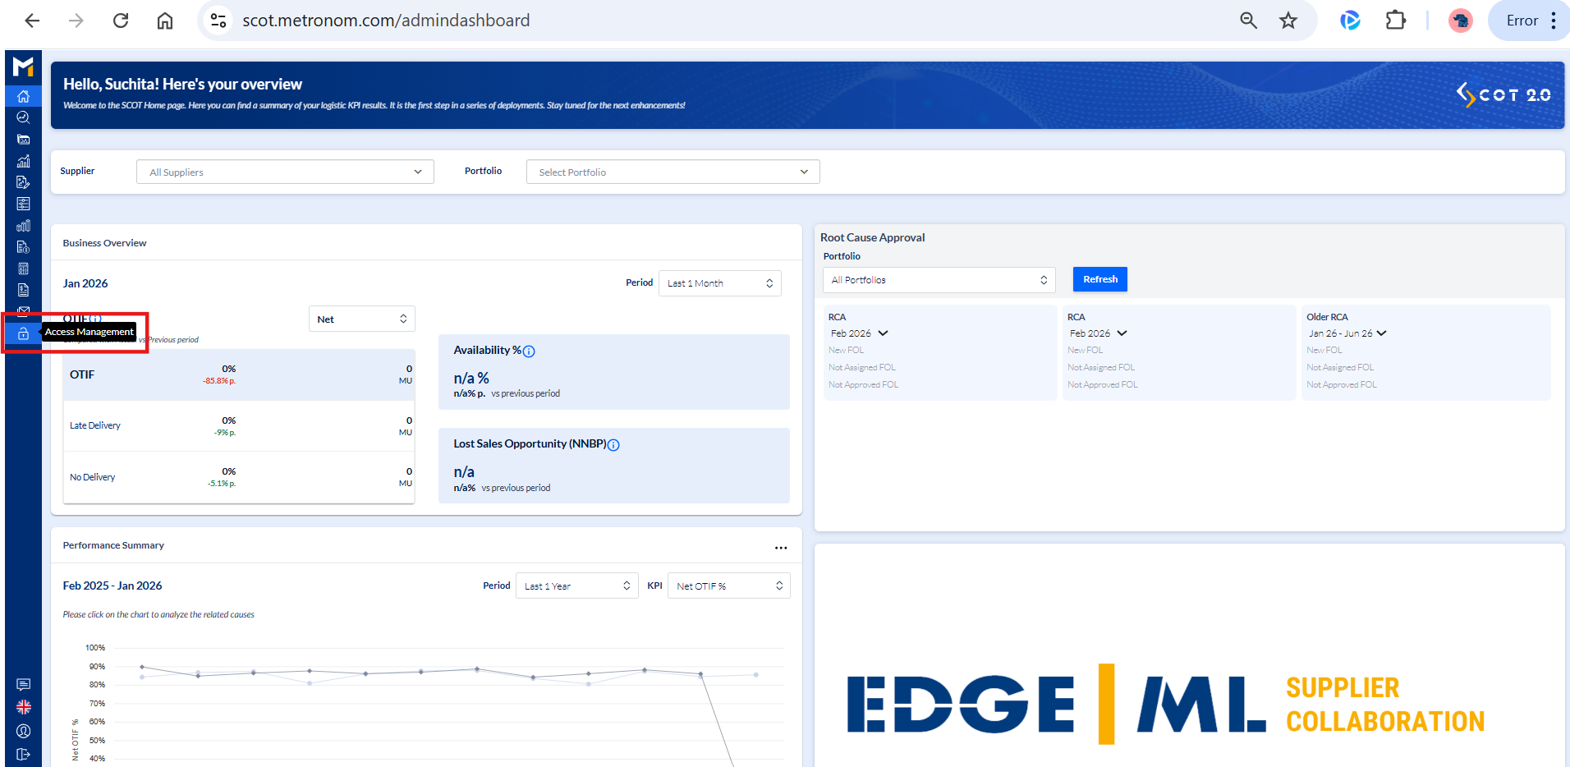The height and width of the screenshot is (767, 1570).
Task: Open the magnifier-with-chart analysis icon in sidebar
Action: [23, 117]
